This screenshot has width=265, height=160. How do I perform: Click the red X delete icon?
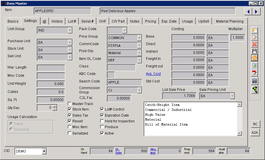point(255,44)
